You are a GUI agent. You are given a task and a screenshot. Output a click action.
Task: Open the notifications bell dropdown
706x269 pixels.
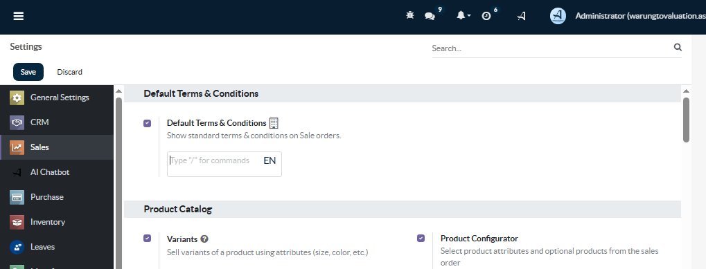pyautogui.click(x=464, y=16)
